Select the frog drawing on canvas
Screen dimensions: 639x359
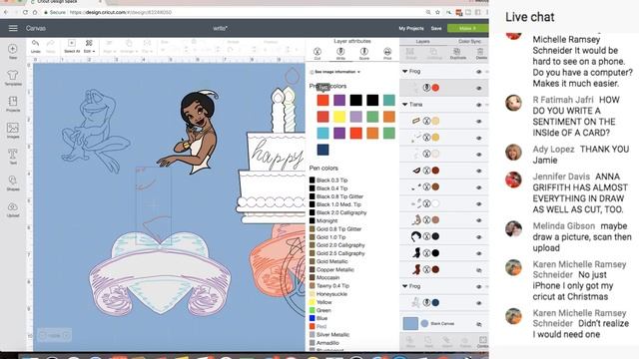95,131
